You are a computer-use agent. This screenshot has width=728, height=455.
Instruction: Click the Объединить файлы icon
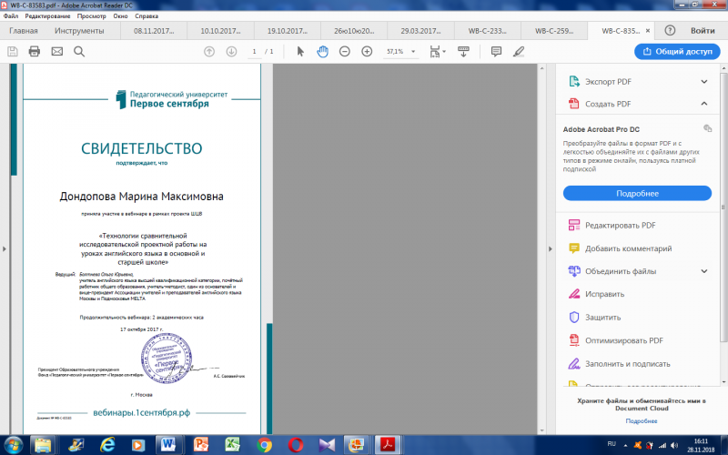coord(574,271)
